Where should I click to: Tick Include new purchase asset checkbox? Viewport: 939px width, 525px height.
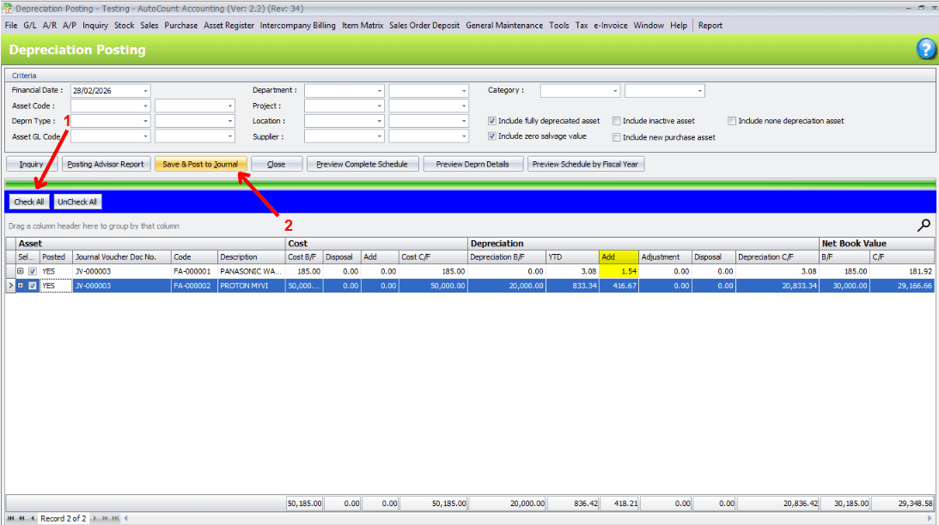point(617,136)
